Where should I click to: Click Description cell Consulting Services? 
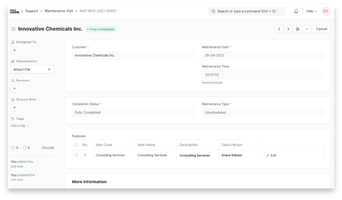pos(197,155)
